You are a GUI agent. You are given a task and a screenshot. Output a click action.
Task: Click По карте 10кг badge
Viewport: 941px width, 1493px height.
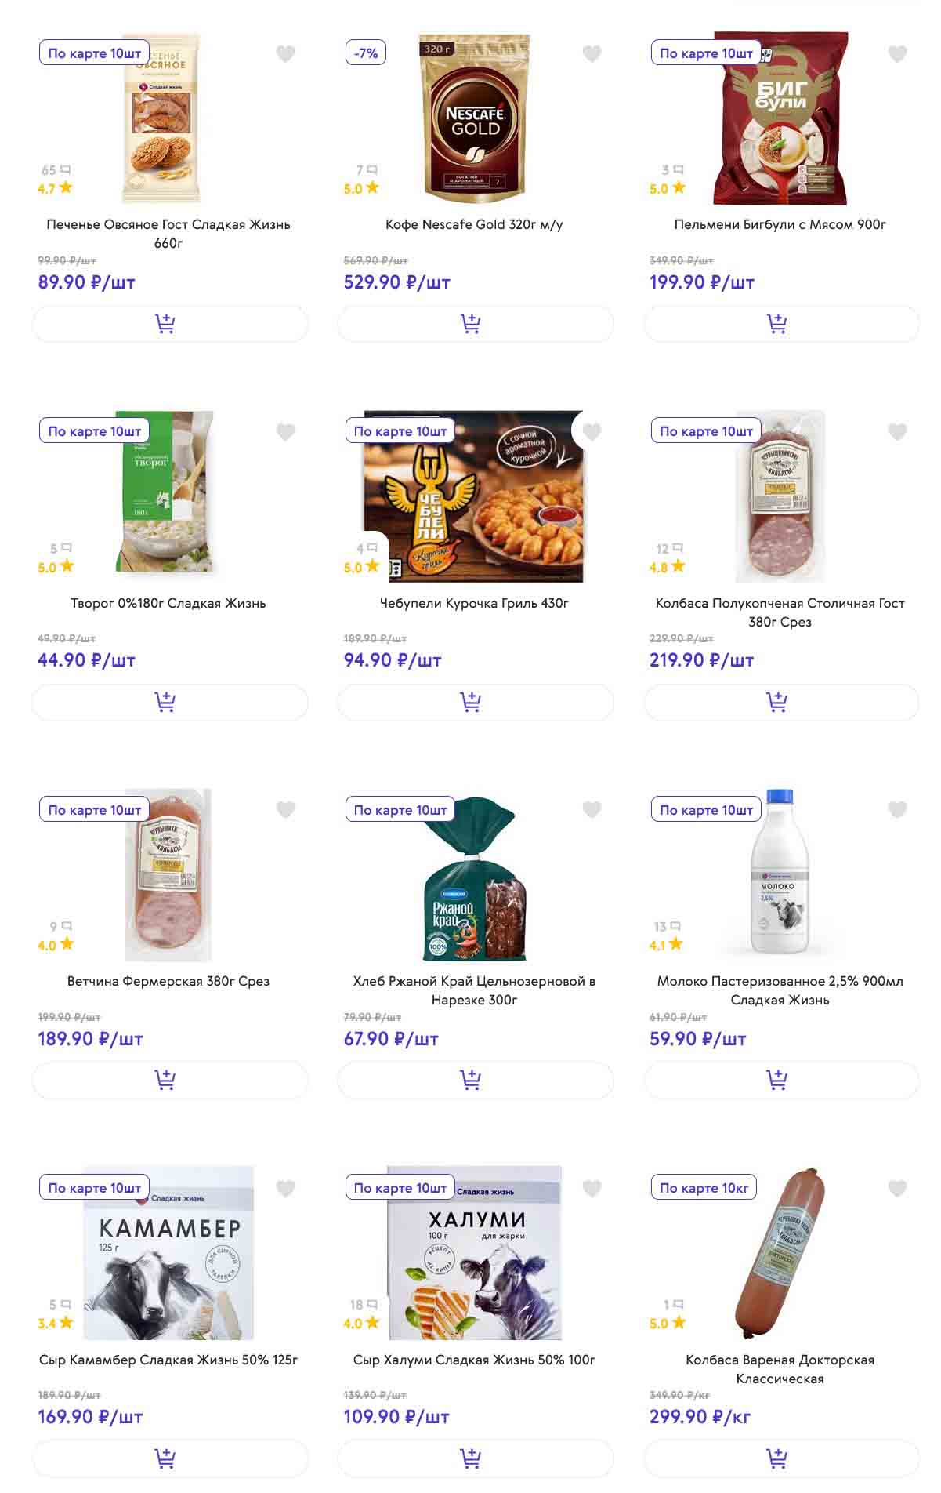[704, 1188]
